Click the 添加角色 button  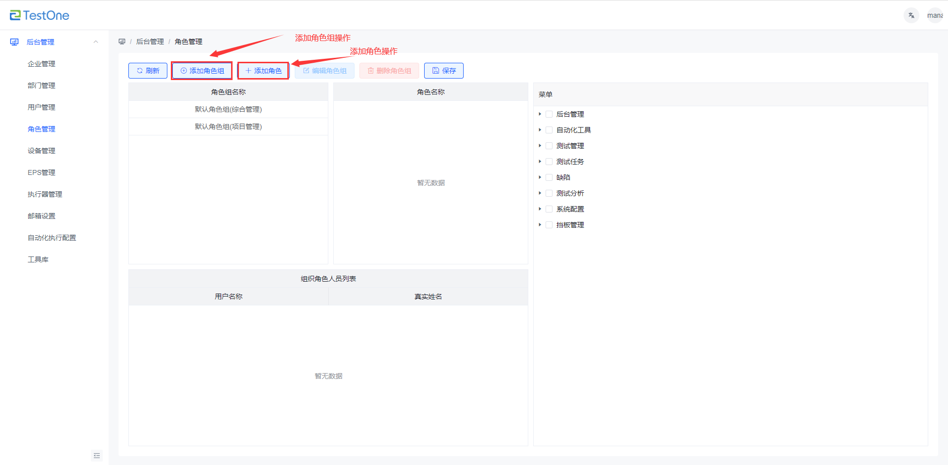tap(263, 71)
